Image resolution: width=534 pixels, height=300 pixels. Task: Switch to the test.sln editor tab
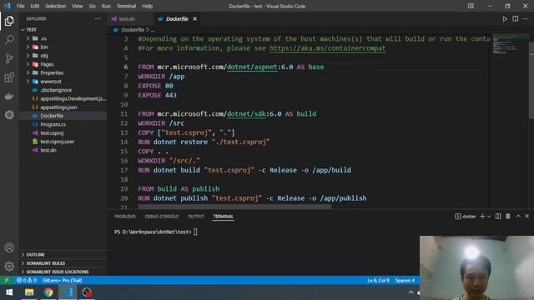pyautogui.click(x=127, y=18)
